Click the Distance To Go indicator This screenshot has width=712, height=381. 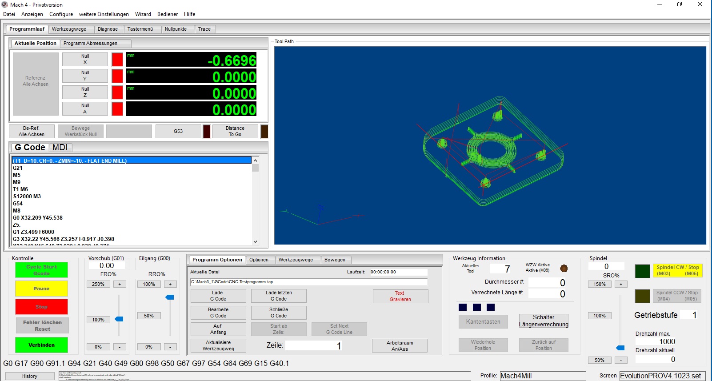point(264,132)
